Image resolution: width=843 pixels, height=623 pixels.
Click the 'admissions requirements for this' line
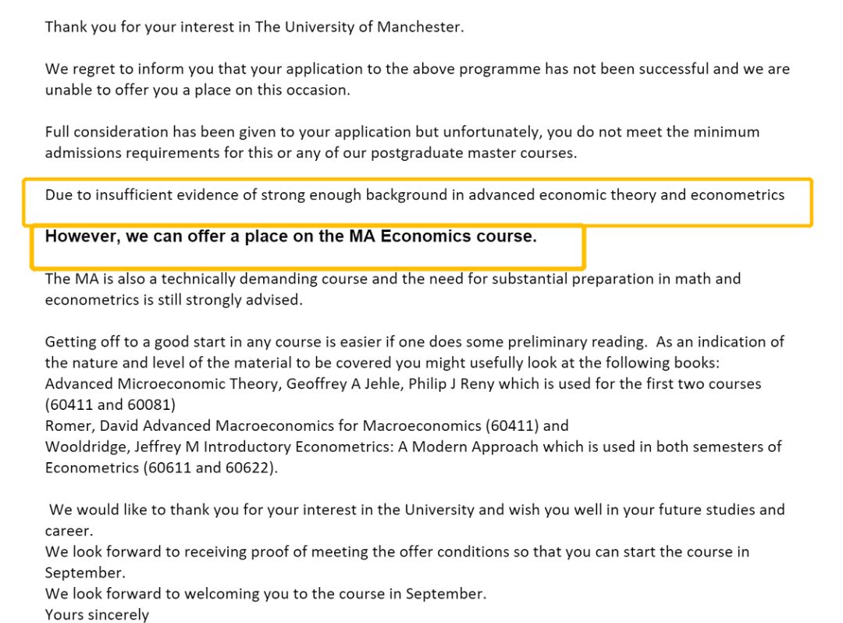311,153
